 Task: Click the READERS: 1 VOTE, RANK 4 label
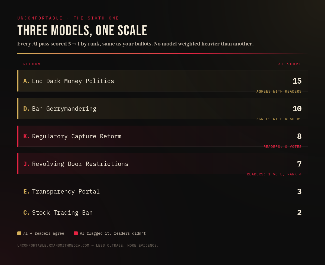click(274, 174)
